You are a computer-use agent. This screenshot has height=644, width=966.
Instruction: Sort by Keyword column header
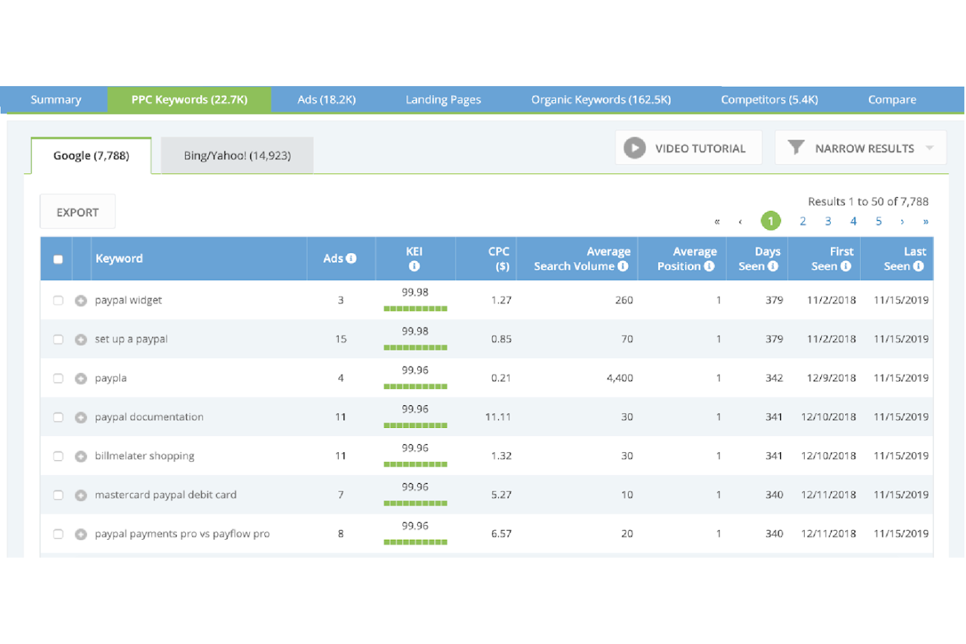[x=119, y=258]
